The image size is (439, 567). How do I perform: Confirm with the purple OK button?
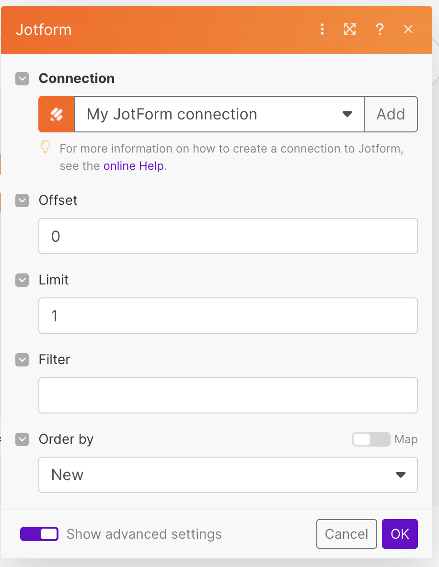click(x=400, y=534)
